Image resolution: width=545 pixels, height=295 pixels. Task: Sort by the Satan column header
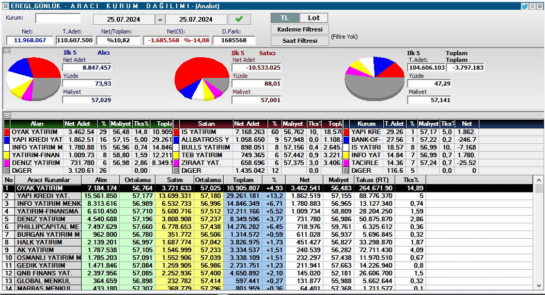207,124
